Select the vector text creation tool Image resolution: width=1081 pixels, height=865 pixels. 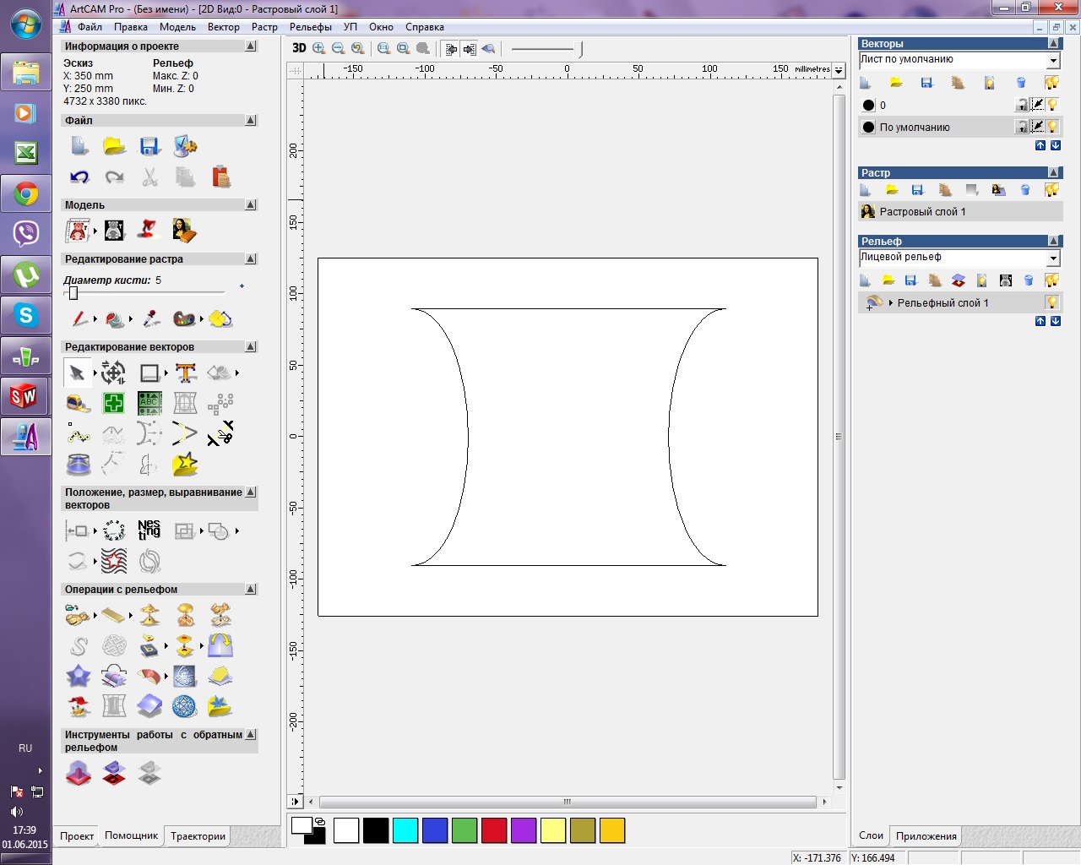pyautogui.click(x=186, y=373)
